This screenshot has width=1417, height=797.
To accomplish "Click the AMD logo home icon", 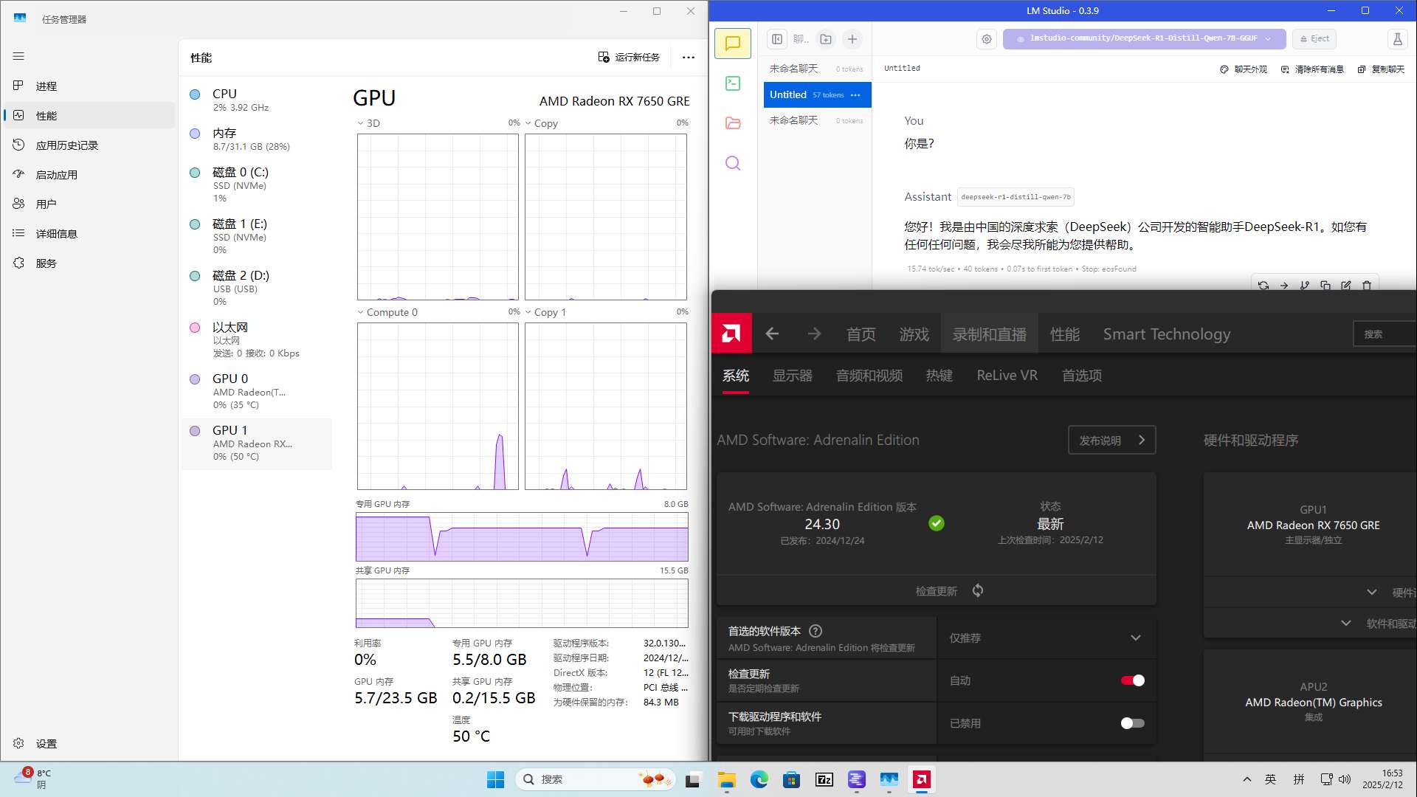I will [x=731, y=334].
